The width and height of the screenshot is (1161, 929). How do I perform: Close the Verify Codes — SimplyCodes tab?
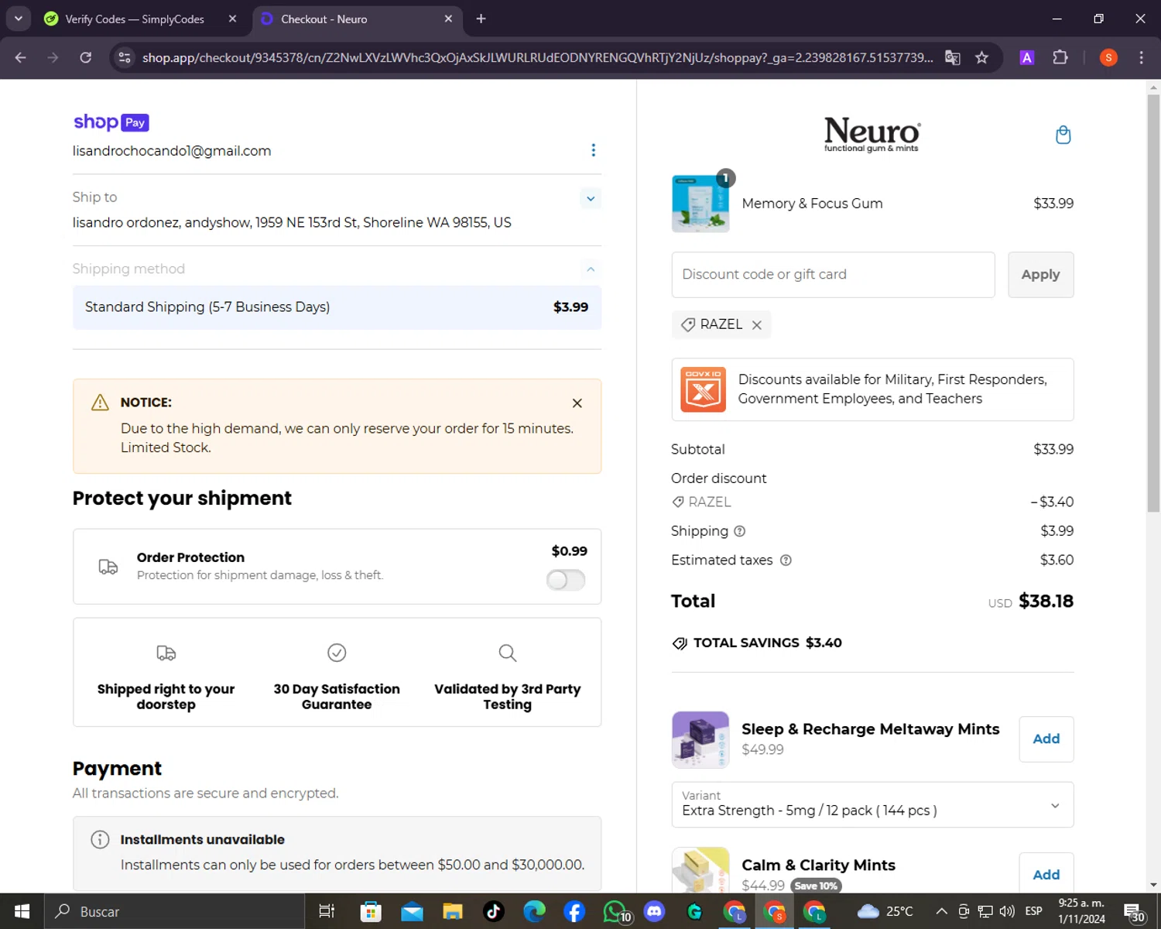232,19
